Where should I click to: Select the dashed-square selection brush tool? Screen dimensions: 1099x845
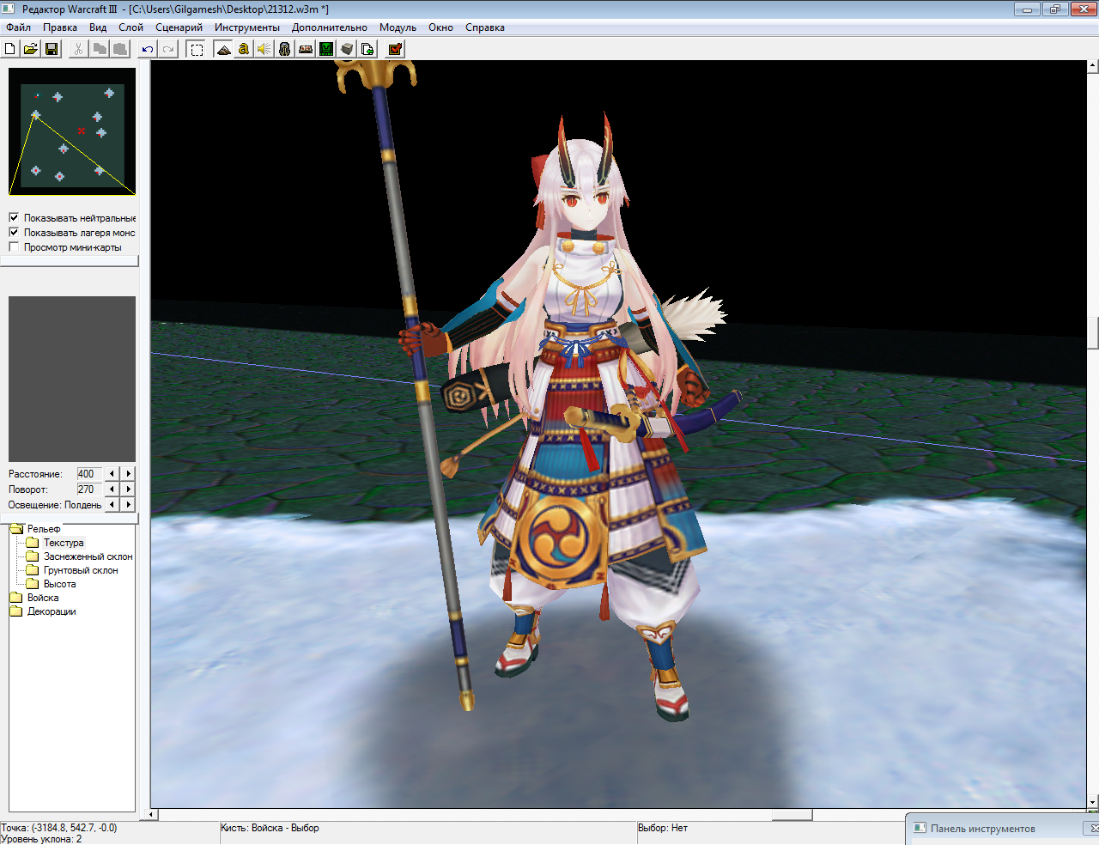pos(197,49)
